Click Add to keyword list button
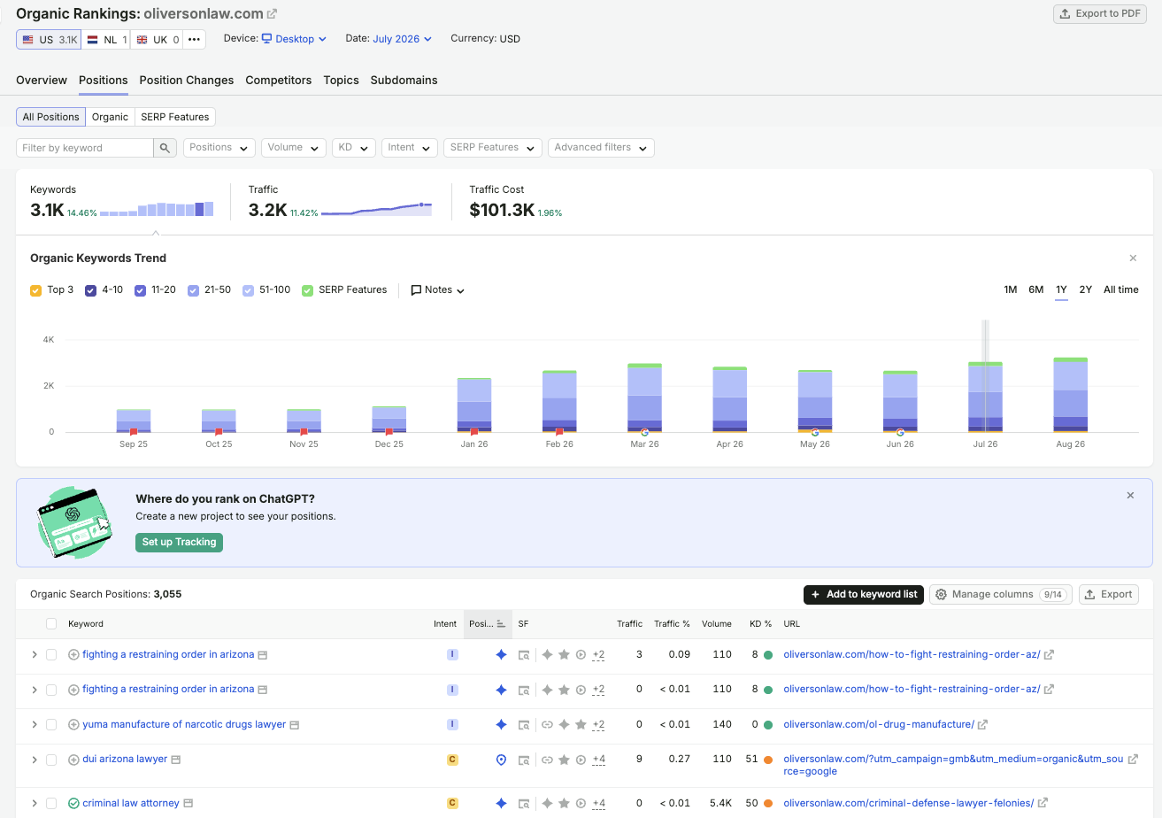 (x=864, y=595)
